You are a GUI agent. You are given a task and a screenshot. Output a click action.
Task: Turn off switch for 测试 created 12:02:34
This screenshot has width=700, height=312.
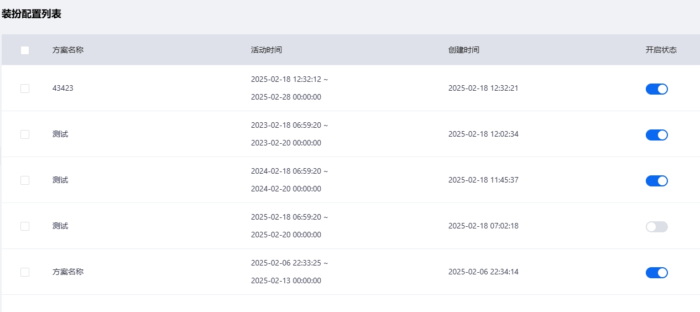[657, 135]
